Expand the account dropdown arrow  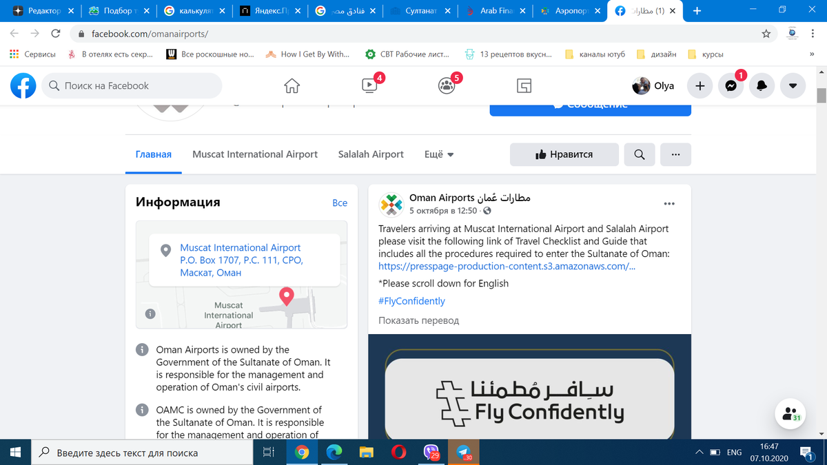[793, 86]
